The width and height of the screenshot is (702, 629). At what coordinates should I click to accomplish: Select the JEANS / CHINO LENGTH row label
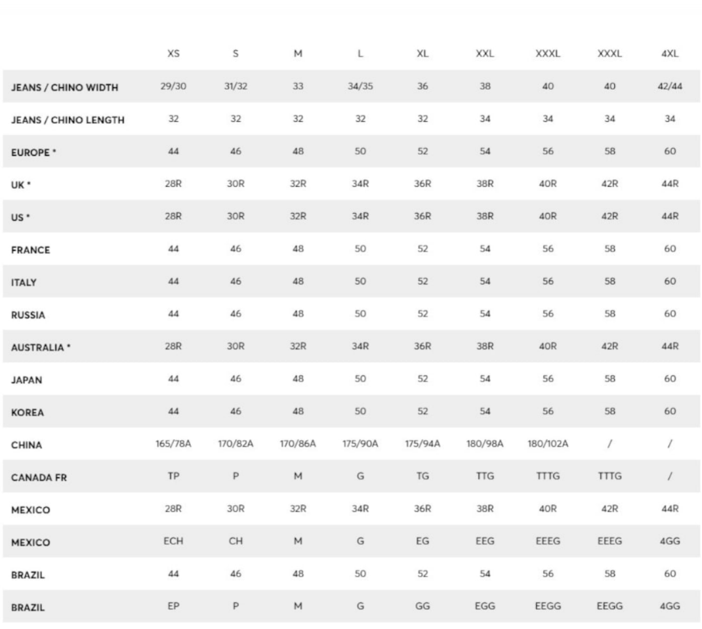68,120
